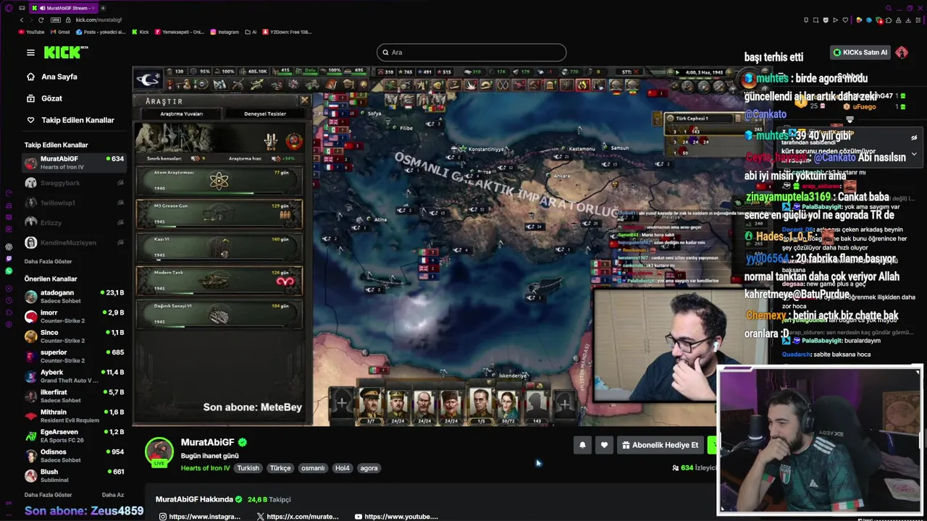This screenshot has width=927, height=521.
Task: Click the MuratAbiGF live avatar
Action: 159,452
